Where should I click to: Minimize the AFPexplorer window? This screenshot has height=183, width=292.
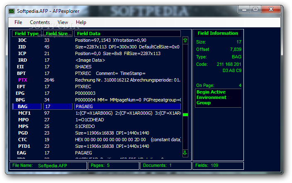(244, 9)
